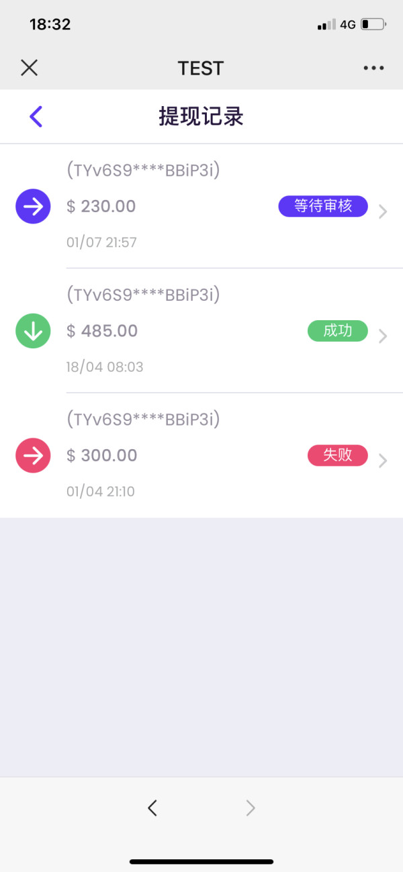Expand the $300.00 record chevron
403x872 pixels.
coord(383,461)
